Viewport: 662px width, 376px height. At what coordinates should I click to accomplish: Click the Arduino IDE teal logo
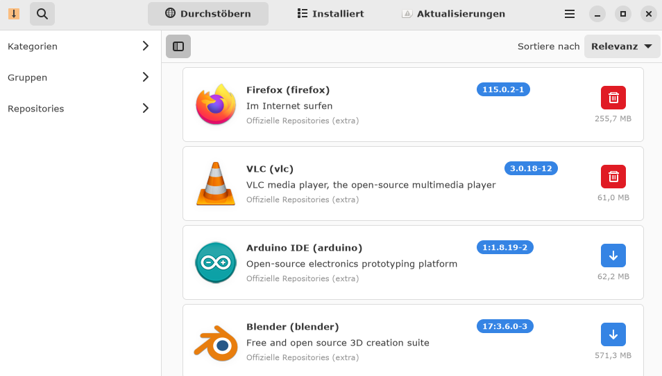[x=216, y=262]
